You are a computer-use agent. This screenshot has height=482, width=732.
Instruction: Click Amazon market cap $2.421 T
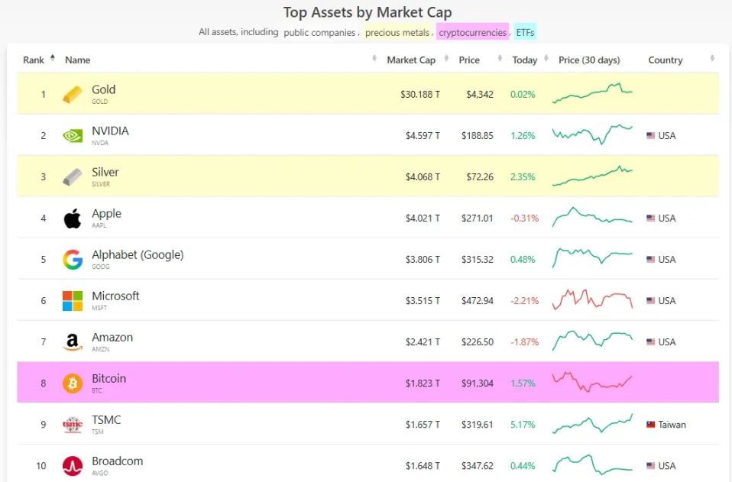coord(423,342)
